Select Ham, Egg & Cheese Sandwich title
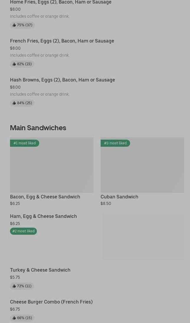190x323 pixels. point(43,216)
